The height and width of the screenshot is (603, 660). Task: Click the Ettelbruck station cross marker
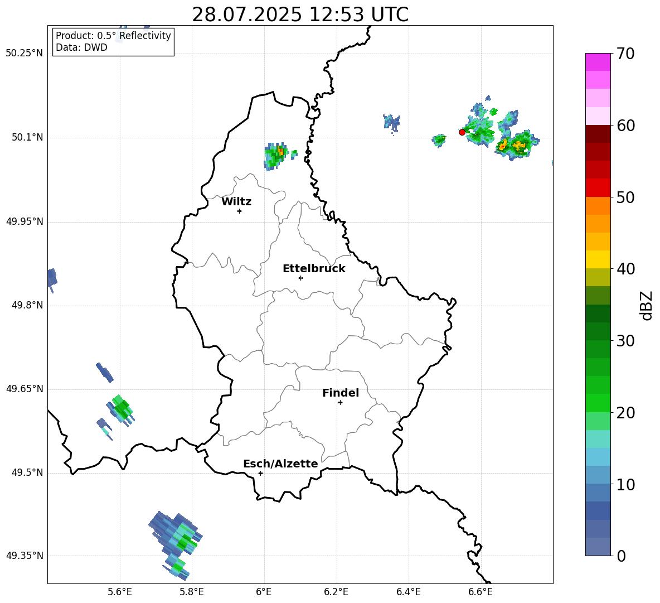tap(300, 278)
